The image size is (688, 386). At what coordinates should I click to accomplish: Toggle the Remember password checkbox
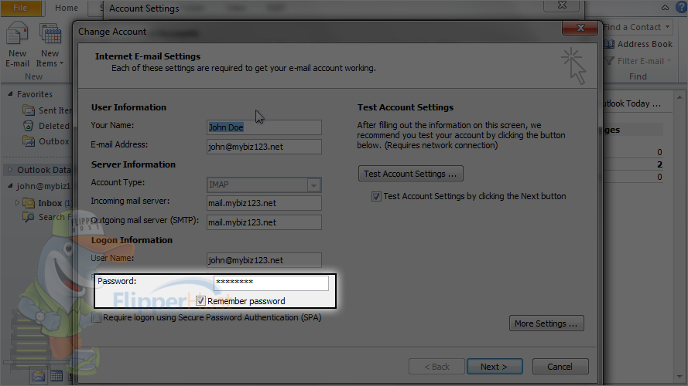200,301
